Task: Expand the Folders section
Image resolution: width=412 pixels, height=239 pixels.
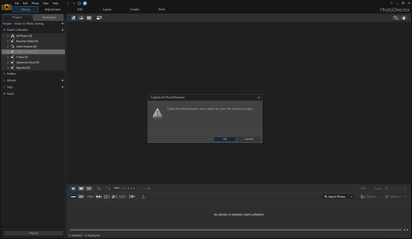Action: (5, 74)
